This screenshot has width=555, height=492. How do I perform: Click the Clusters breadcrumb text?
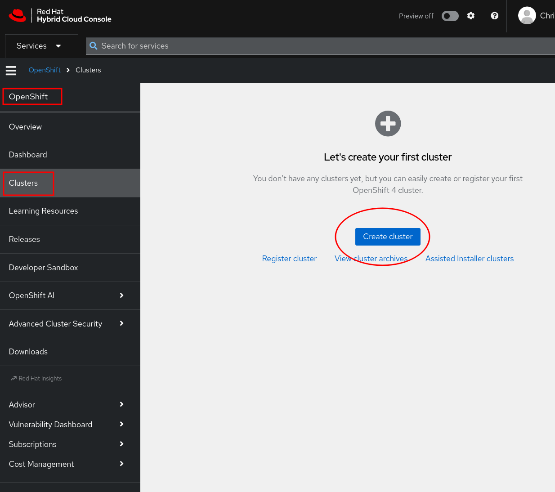(x=88, y=70)
